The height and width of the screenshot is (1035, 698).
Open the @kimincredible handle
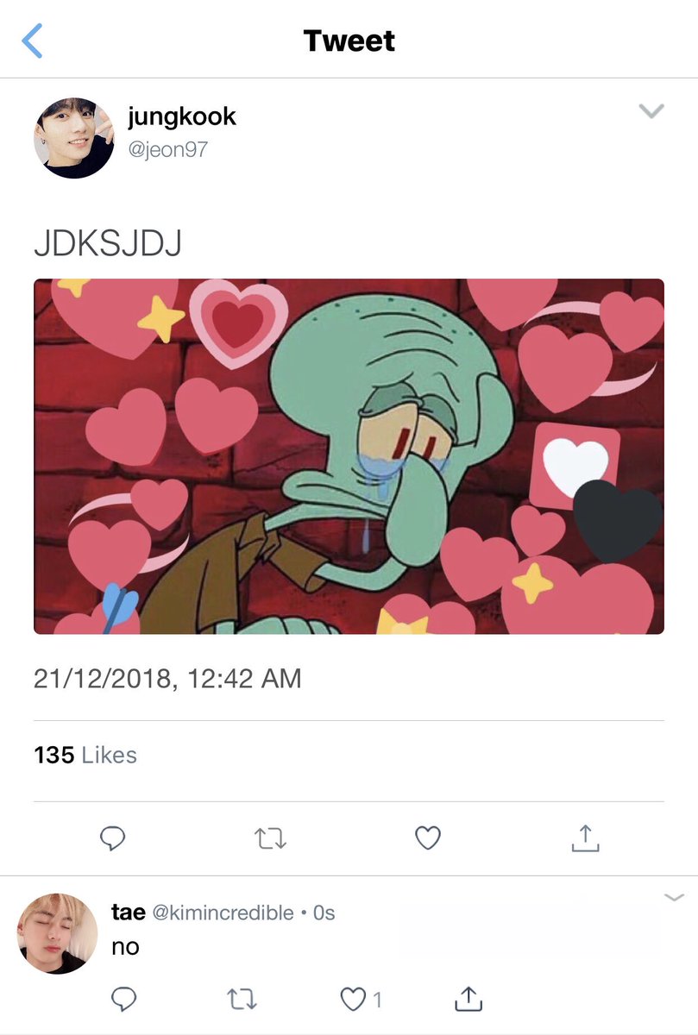pos(223,913)
